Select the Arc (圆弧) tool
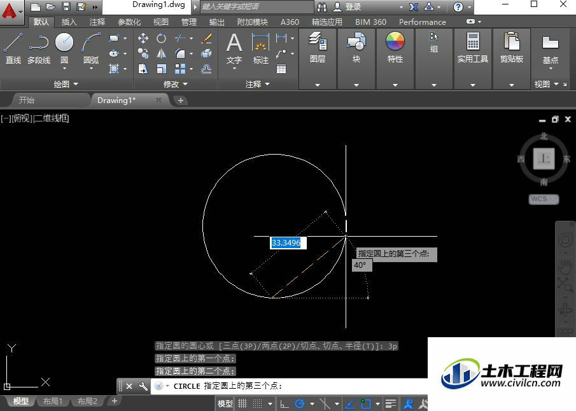Viewport: 576px width, 411px height. tap(91, 48)
